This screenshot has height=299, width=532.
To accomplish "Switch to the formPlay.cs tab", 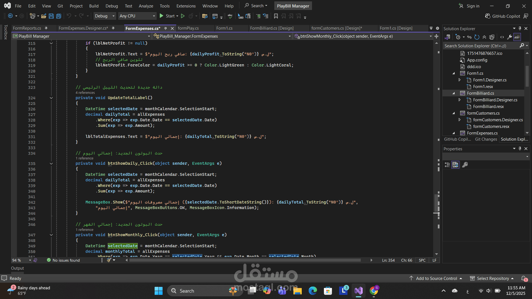I will (x=188, y=28).
